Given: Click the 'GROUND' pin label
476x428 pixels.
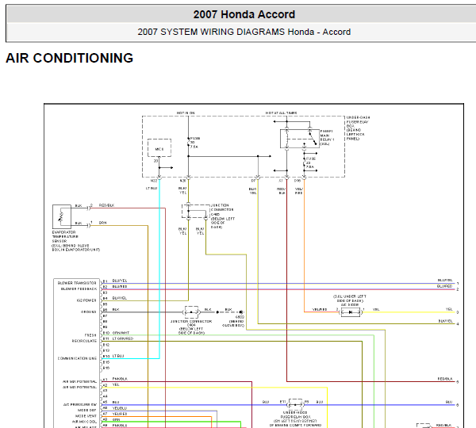Looking at the screenshot, I should click(x=88, y=311).
